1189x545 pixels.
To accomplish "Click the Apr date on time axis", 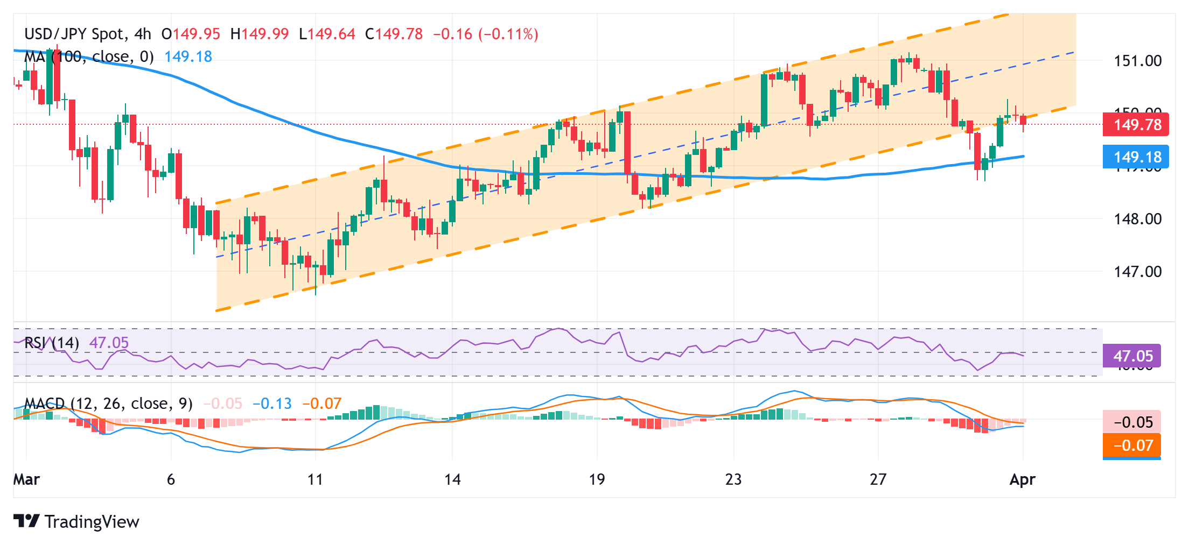I will [1022, 479].
